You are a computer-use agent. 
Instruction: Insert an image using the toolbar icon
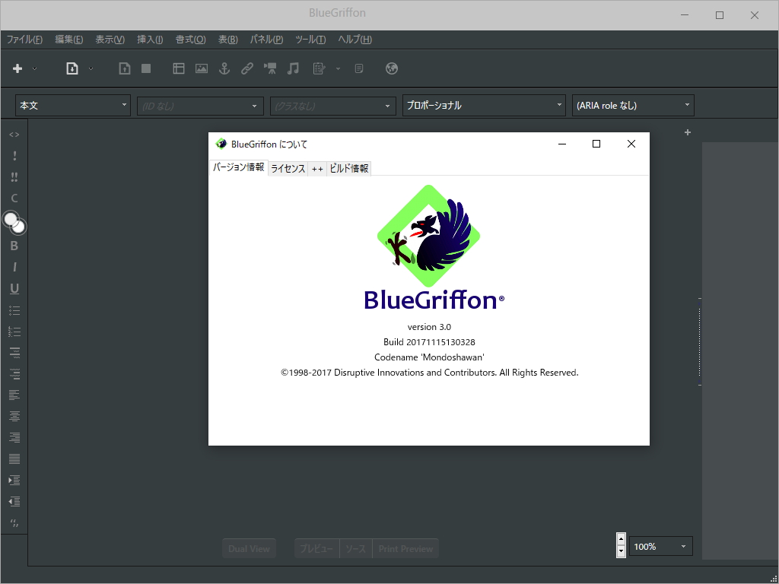(x=201, y=68)
